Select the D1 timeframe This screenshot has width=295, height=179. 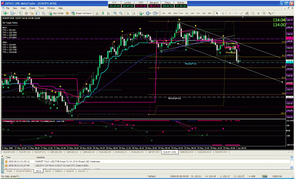(198, 13)
